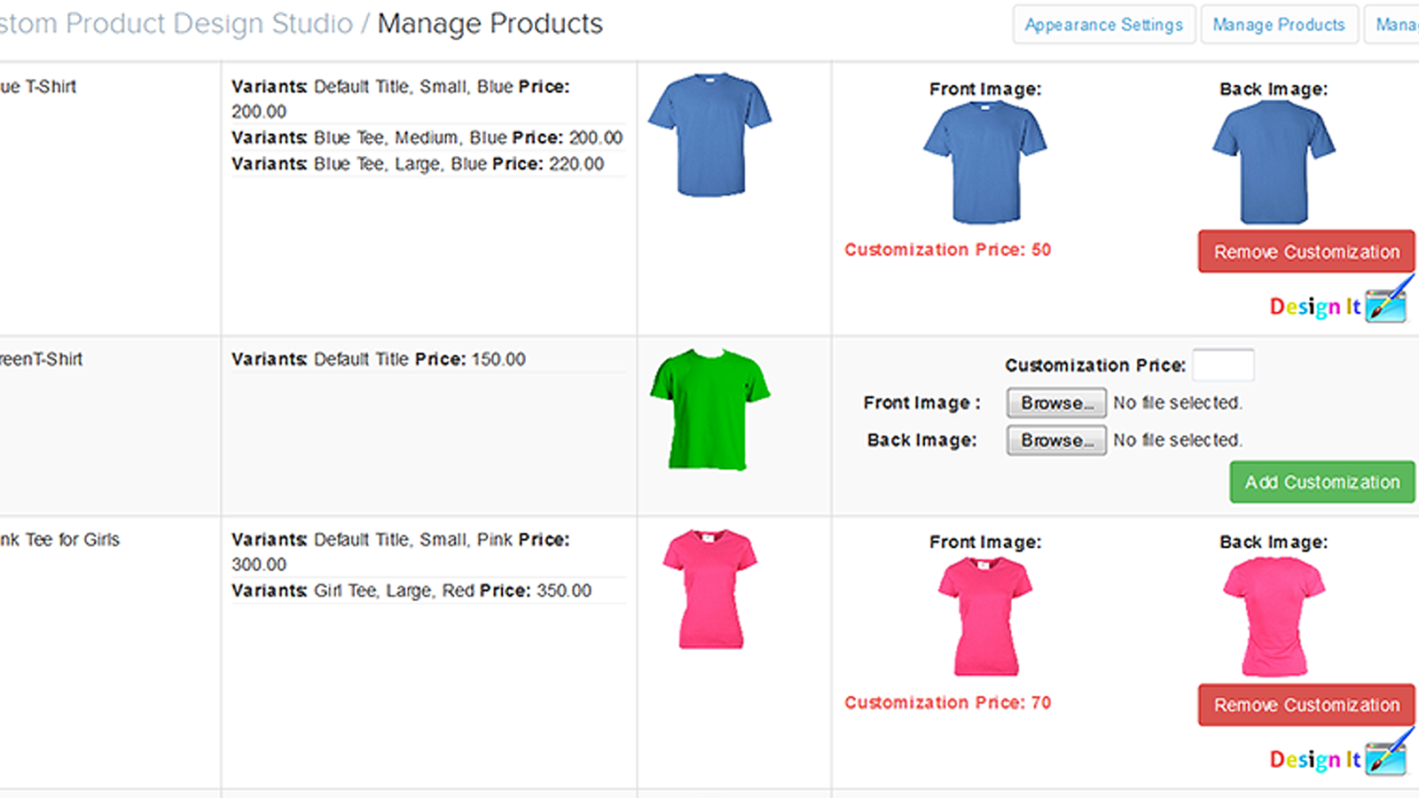Screen dimensions: 1419x798
Task: Click the Custom Product Design Studio heading
Action: point(177,24)
